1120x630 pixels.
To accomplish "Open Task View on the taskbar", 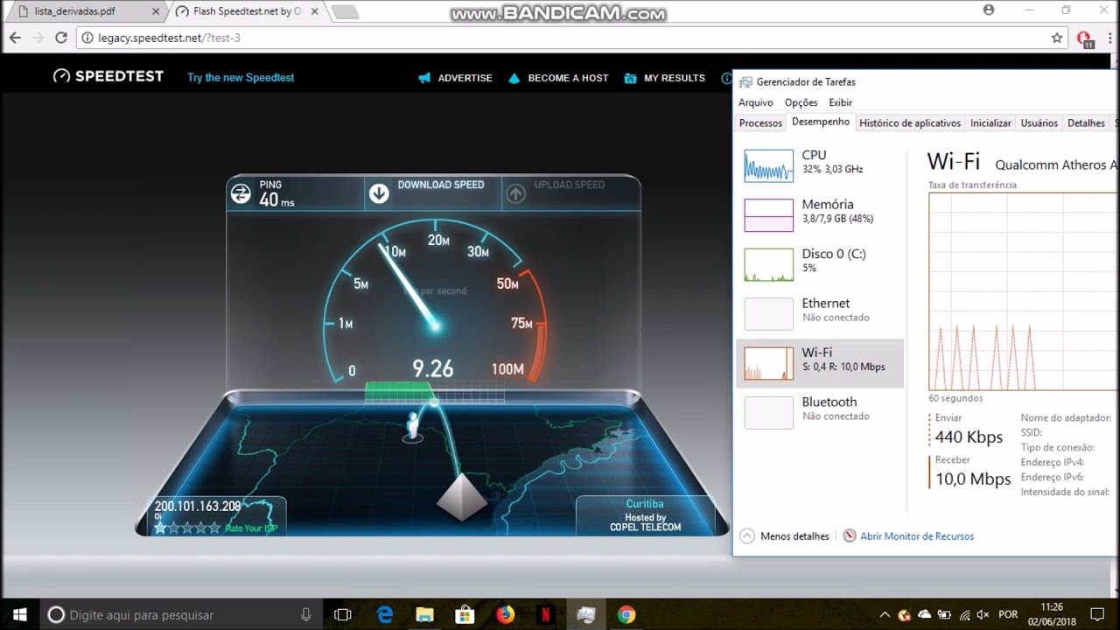I will click(x=343, y=614).
